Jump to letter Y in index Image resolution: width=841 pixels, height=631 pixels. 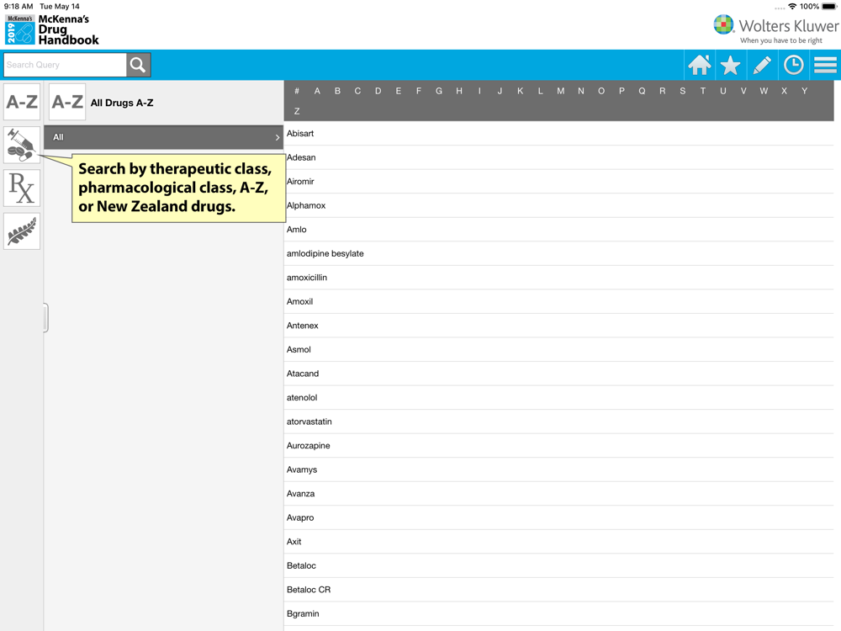pos(805,91)
